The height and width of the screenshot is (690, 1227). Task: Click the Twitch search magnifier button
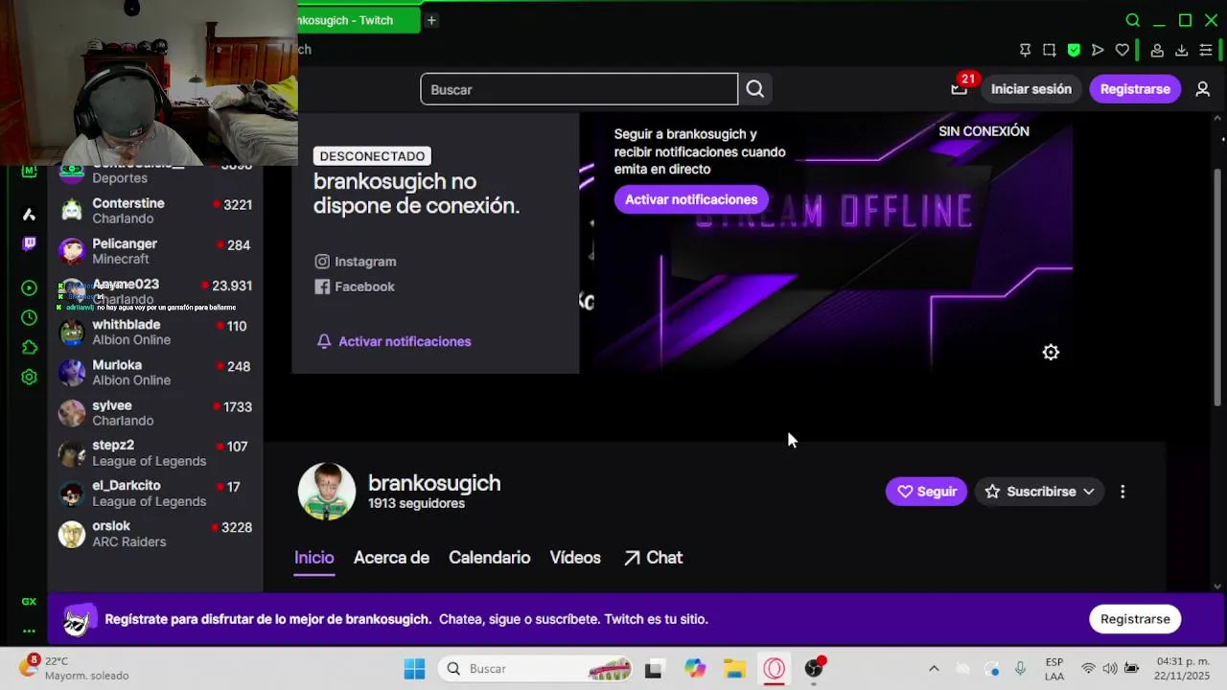tap(755, 89)
